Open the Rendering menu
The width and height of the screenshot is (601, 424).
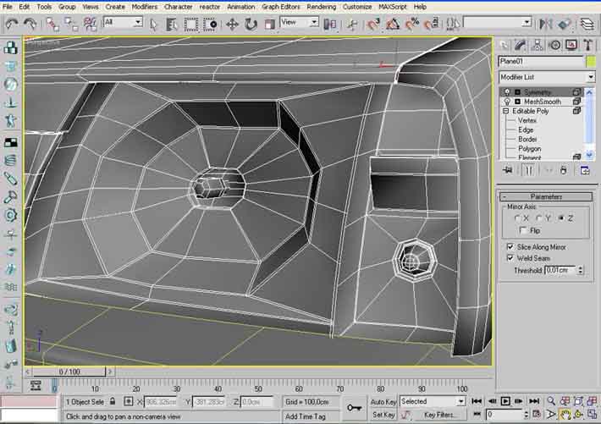[x=321, y=6]
